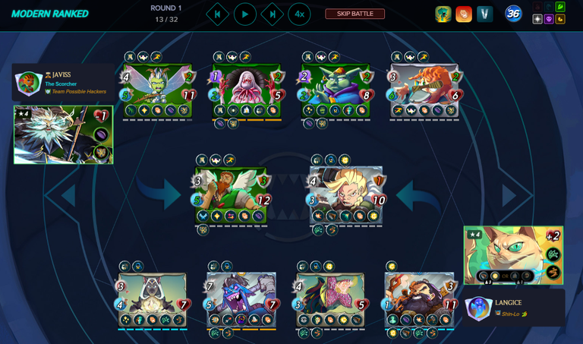
Task: Step forward to next battle action
Action: (273, 14)
